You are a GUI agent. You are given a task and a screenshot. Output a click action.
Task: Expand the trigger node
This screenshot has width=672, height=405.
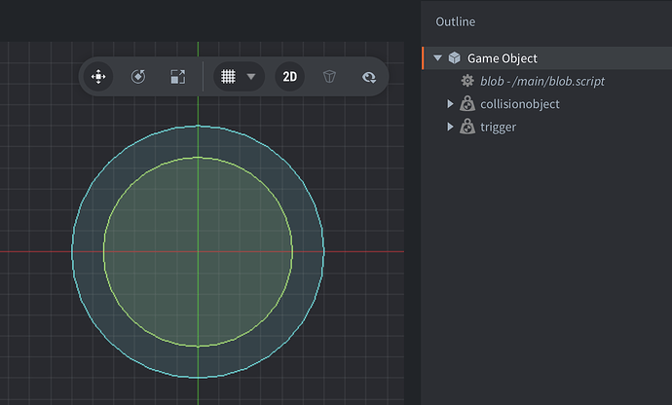[x=450, y=127]
